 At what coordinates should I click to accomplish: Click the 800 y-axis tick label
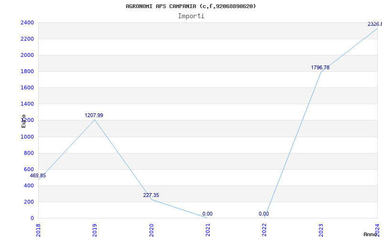pyautogui.click(x=29, y=153)
